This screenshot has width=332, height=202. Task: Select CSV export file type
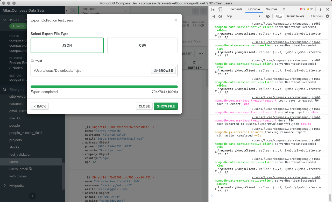pos(143,45)
